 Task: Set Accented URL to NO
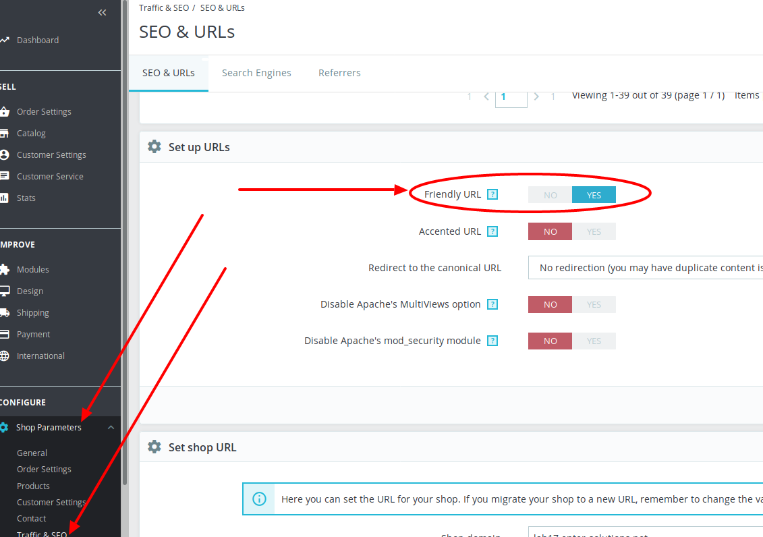[x=550, y=231]
